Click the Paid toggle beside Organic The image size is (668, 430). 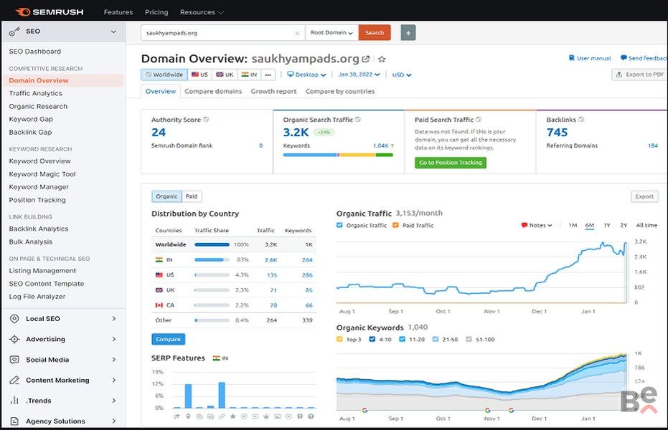192,196
